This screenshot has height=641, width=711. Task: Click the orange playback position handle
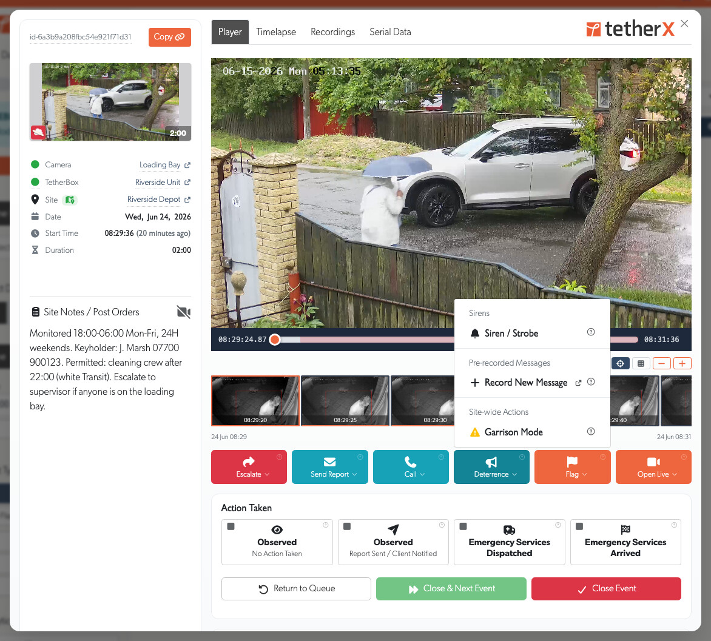pyautogui.click(x=275, y=340)
